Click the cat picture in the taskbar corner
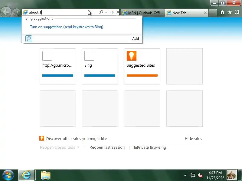This screenshot has width=242, height=181. (x=232, y=175)
